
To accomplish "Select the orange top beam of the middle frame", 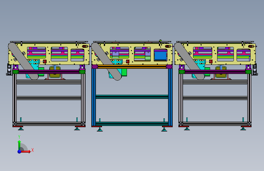I will click(x=132, y=67).
